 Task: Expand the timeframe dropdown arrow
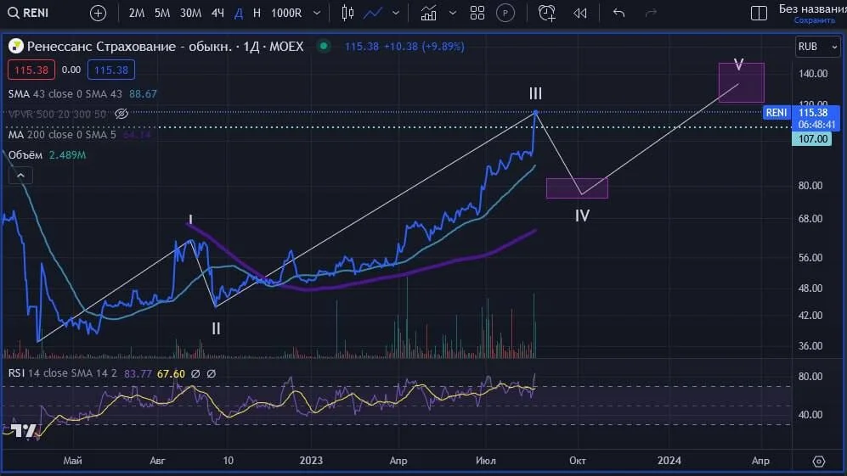click(x=317, y=13)
